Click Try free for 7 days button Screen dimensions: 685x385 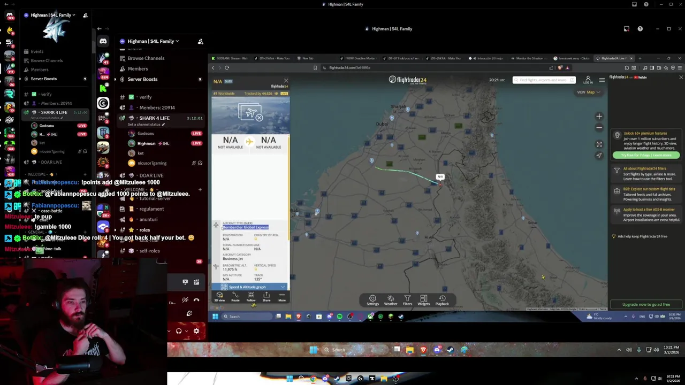[646, 155]
